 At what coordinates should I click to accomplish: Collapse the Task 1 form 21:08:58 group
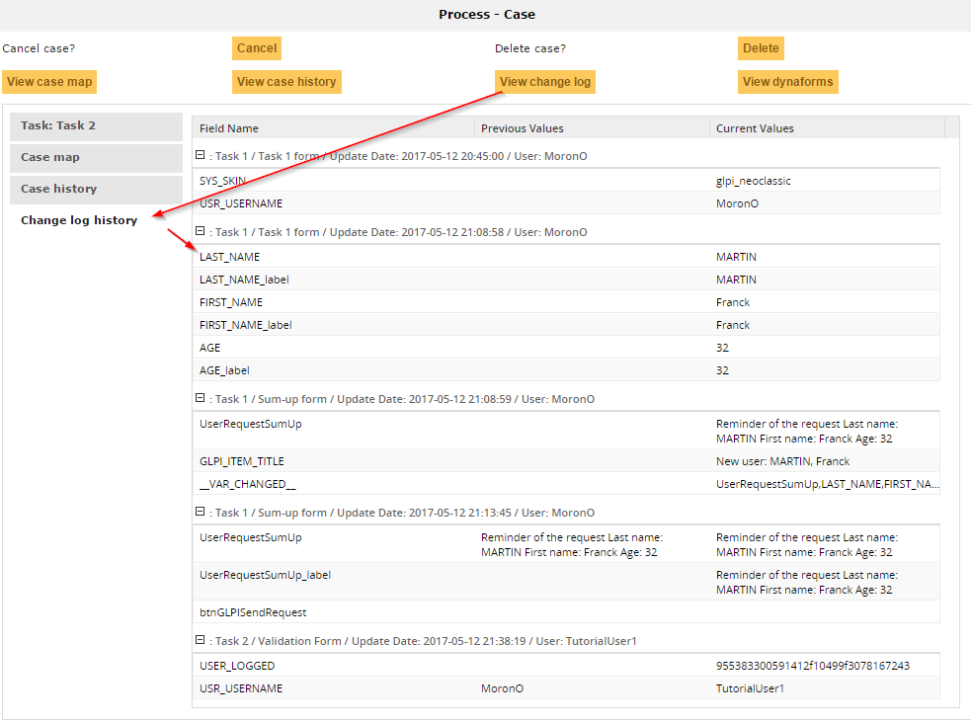(x=201, y=231)
